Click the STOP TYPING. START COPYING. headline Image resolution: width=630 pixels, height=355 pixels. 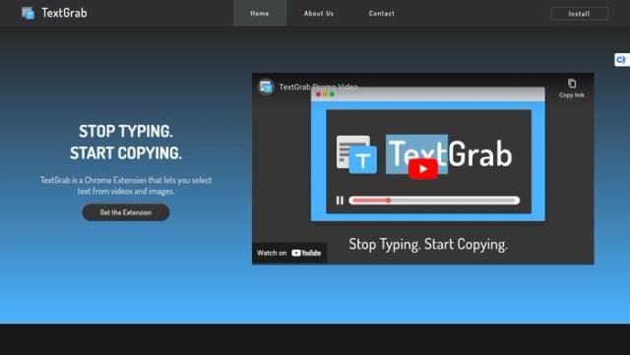click(126, 143)
